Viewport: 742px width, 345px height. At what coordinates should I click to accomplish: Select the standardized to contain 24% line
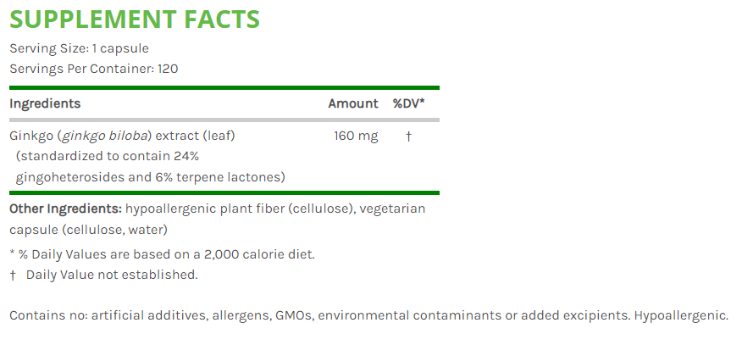108,156
